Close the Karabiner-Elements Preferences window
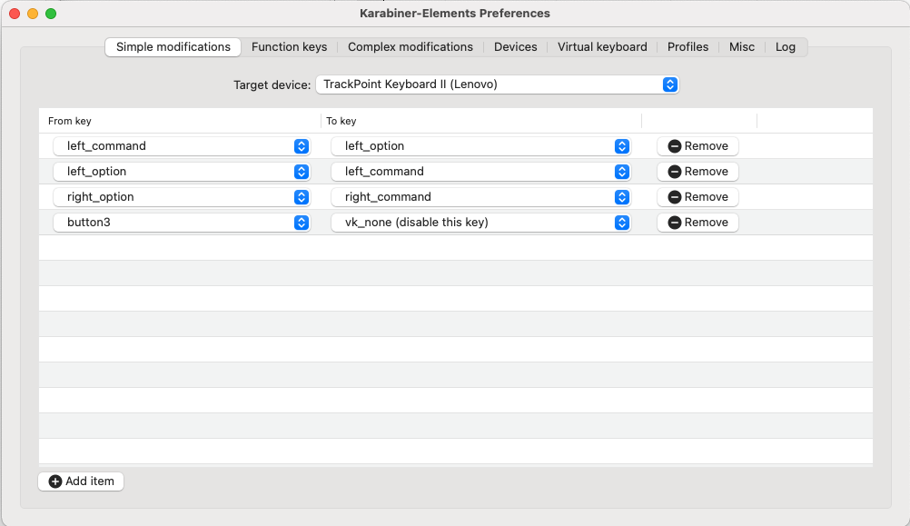Image resolution: width=910 pixels, height=526 pixels. (15, 14)
